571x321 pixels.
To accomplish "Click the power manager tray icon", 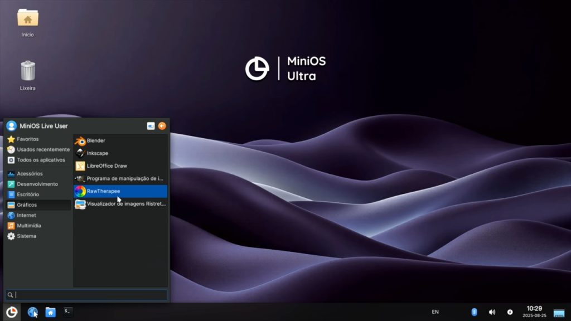I will click(510, 312).
